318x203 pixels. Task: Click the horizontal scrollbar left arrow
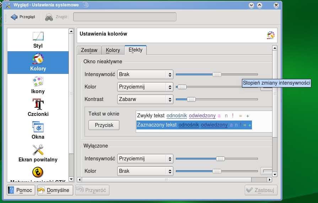coord(80,180)
